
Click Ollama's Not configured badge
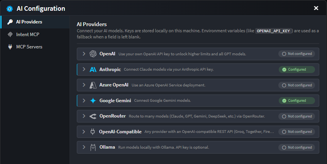[x=297, y=147]
